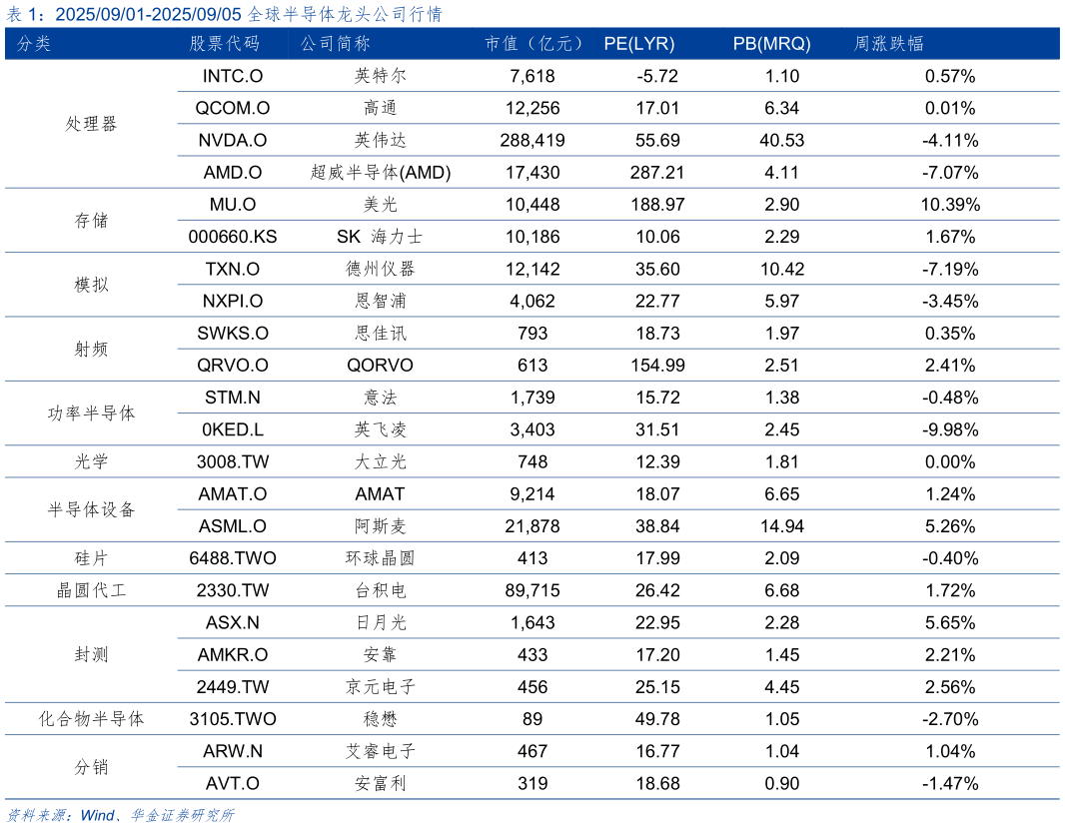The height and width of the screenshot is (828, 1065).
Task: Click the PE(LYR) column header
Action: (x=639, y=44)
